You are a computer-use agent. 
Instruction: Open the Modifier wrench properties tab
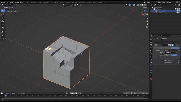[x=151, y=63]
